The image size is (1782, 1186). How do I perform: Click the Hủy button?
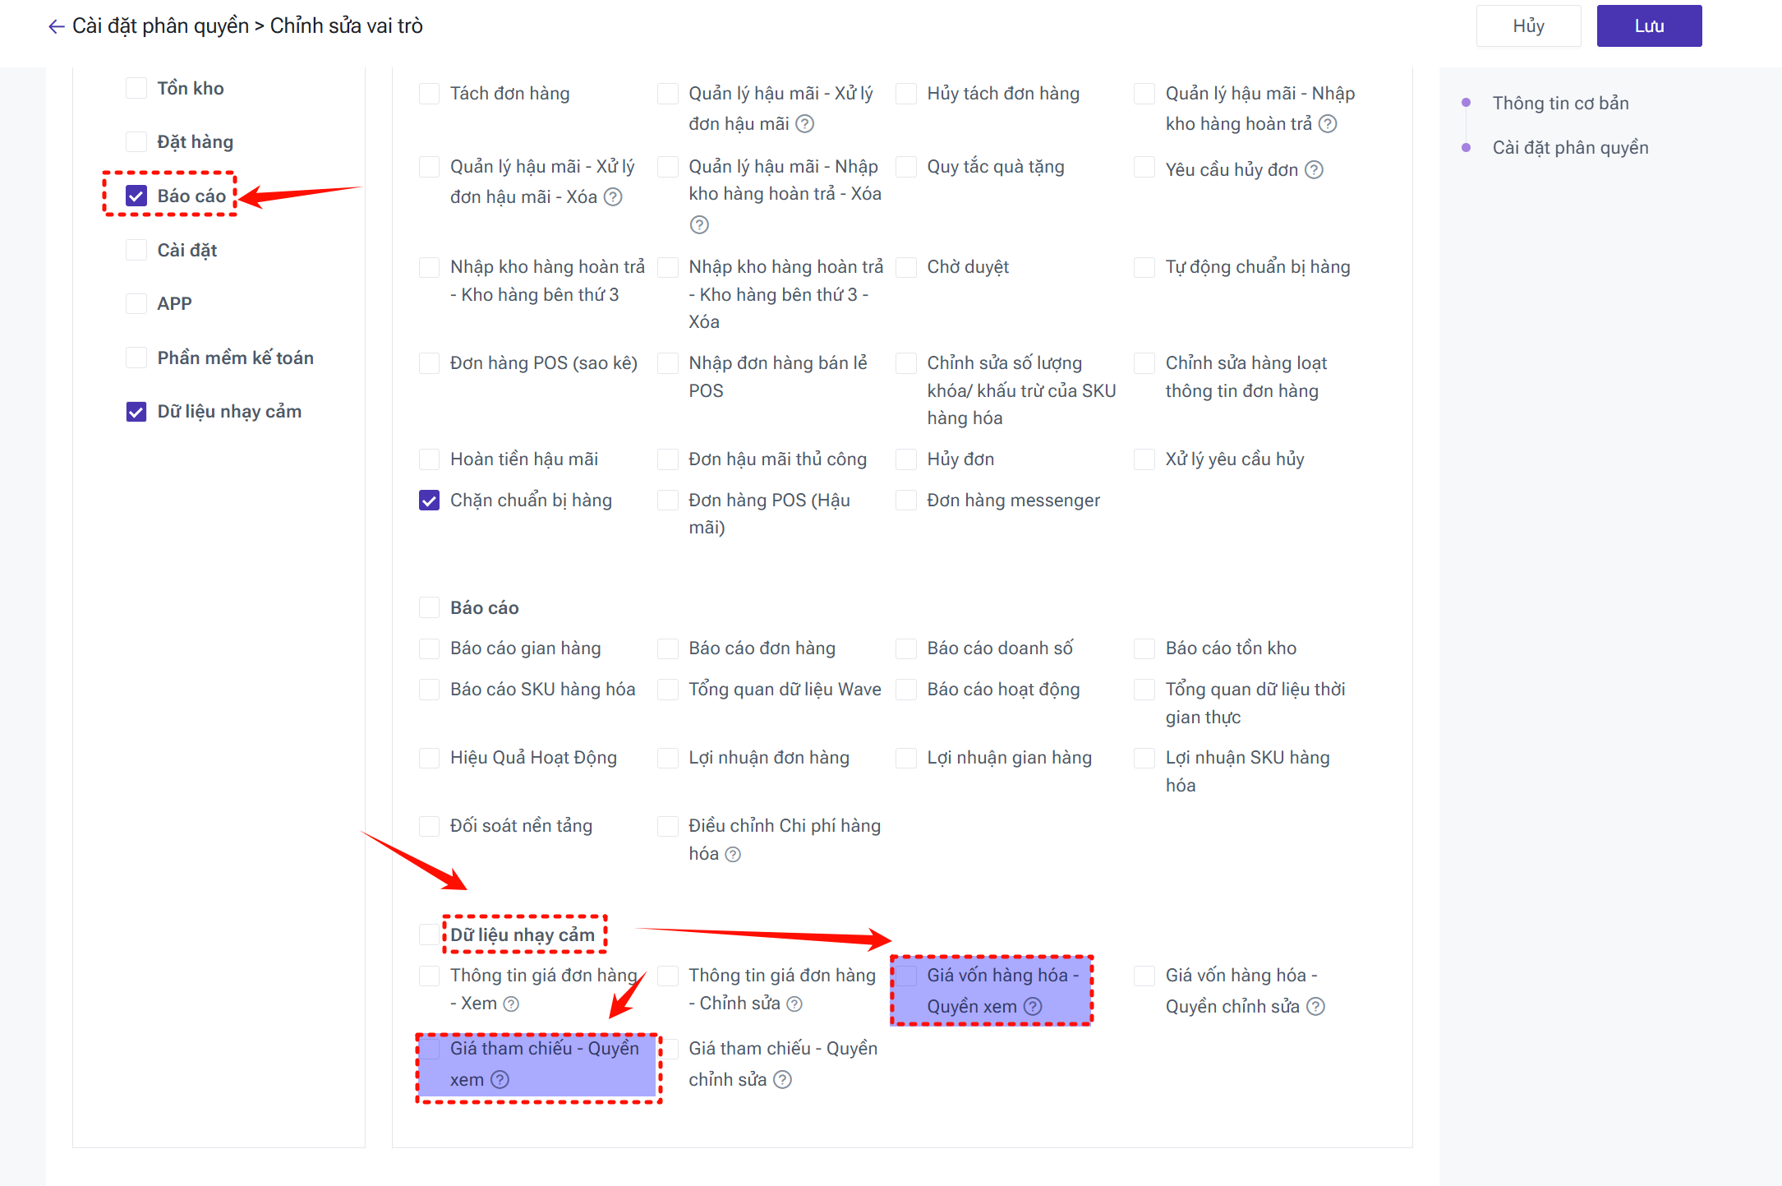click(x=1528, y=26)
